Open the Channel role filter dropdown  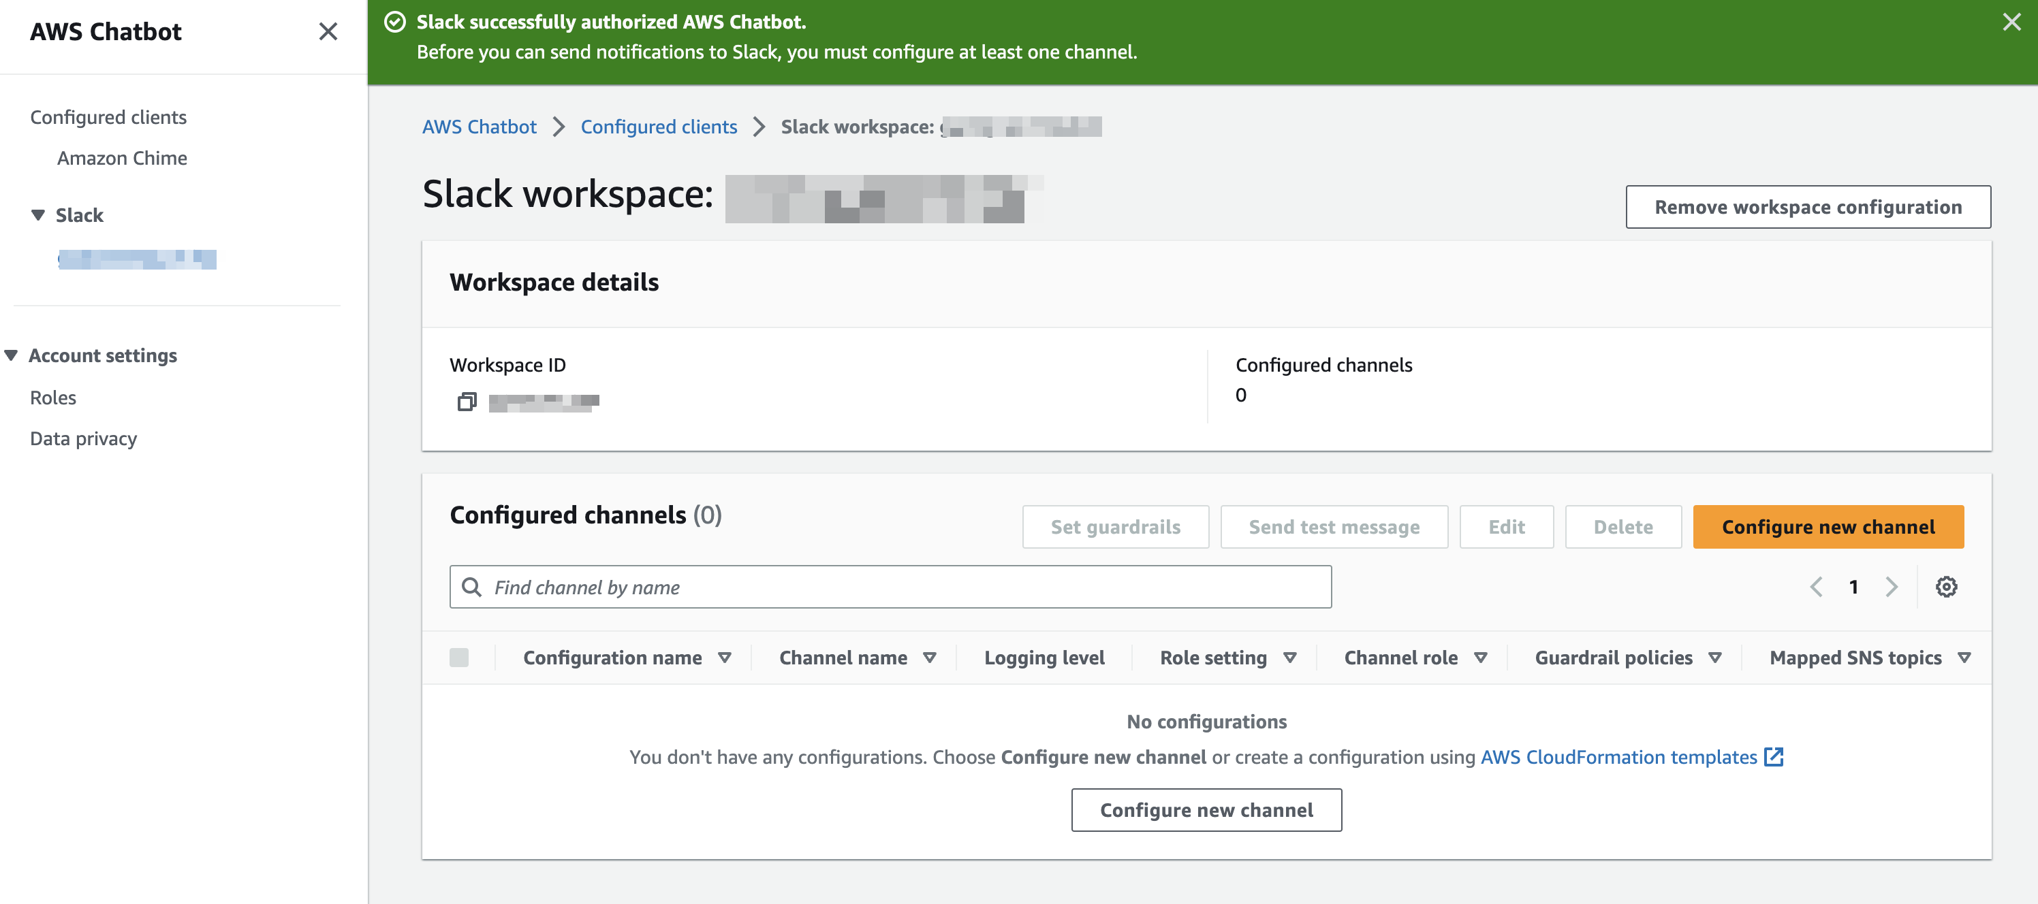pos(1483,658)
